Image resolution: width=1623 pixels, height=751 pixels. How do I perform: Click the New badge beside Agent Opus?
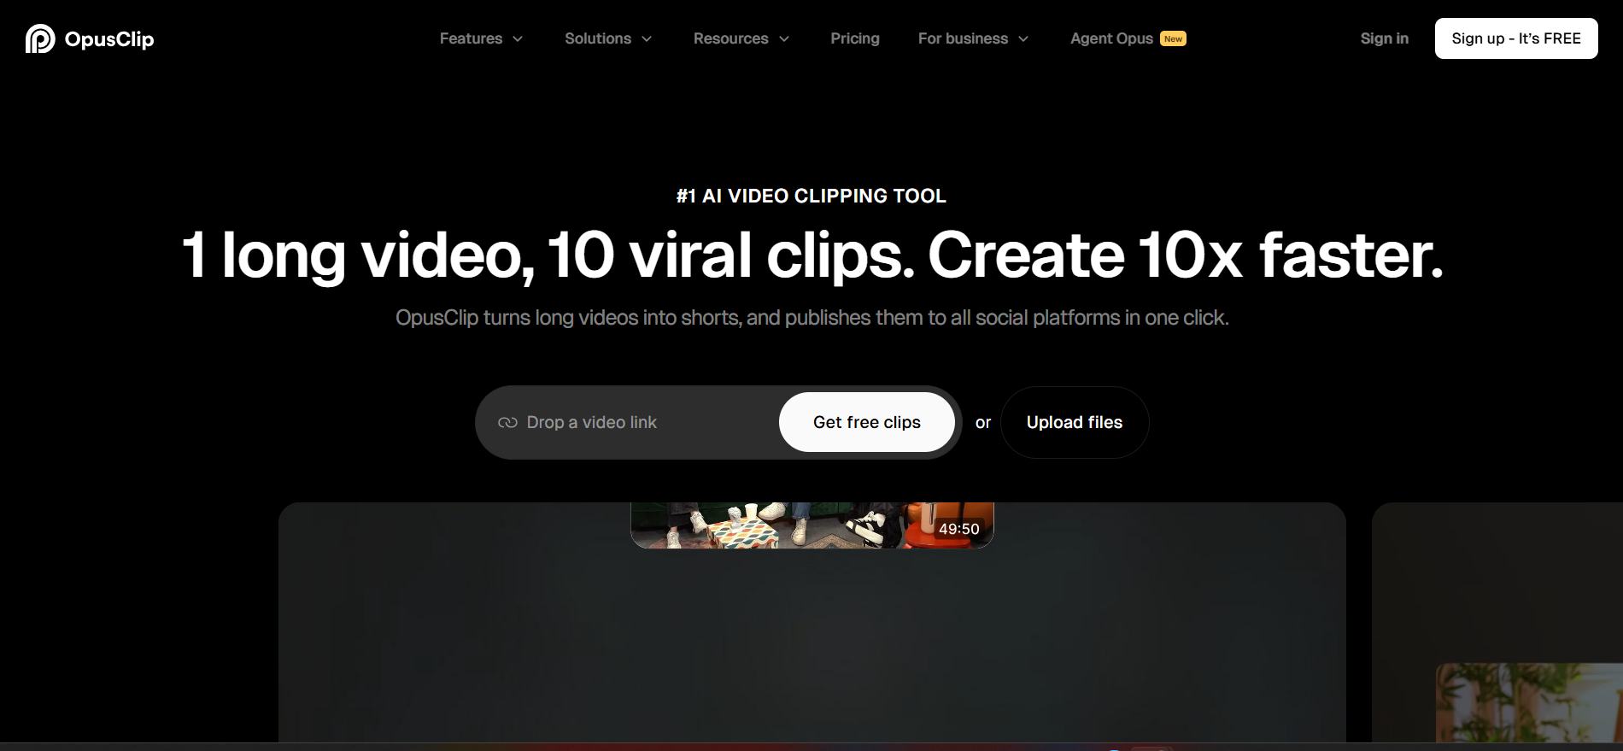(1173, 38)
